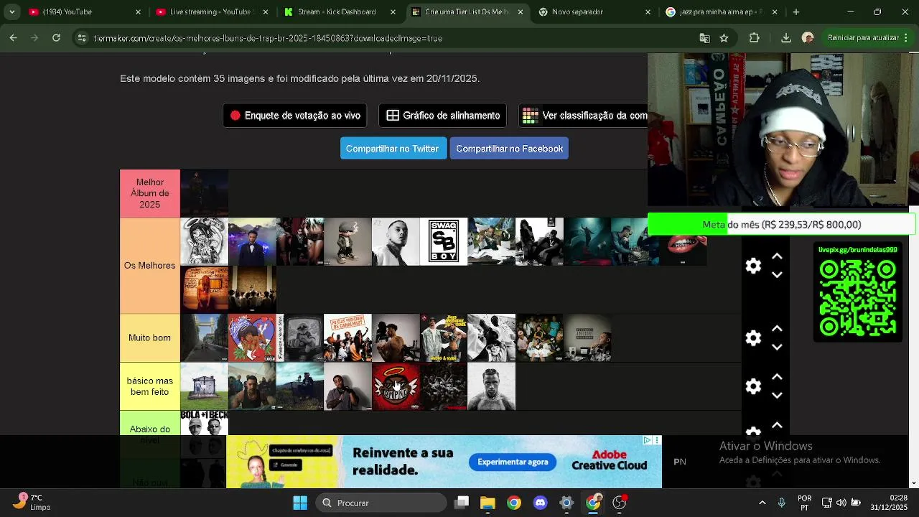This screenshot has width=919, height=517.
Task: Switch to jazz pra minha alma tab
Action: pyautogui.click(x=722, y=11)
